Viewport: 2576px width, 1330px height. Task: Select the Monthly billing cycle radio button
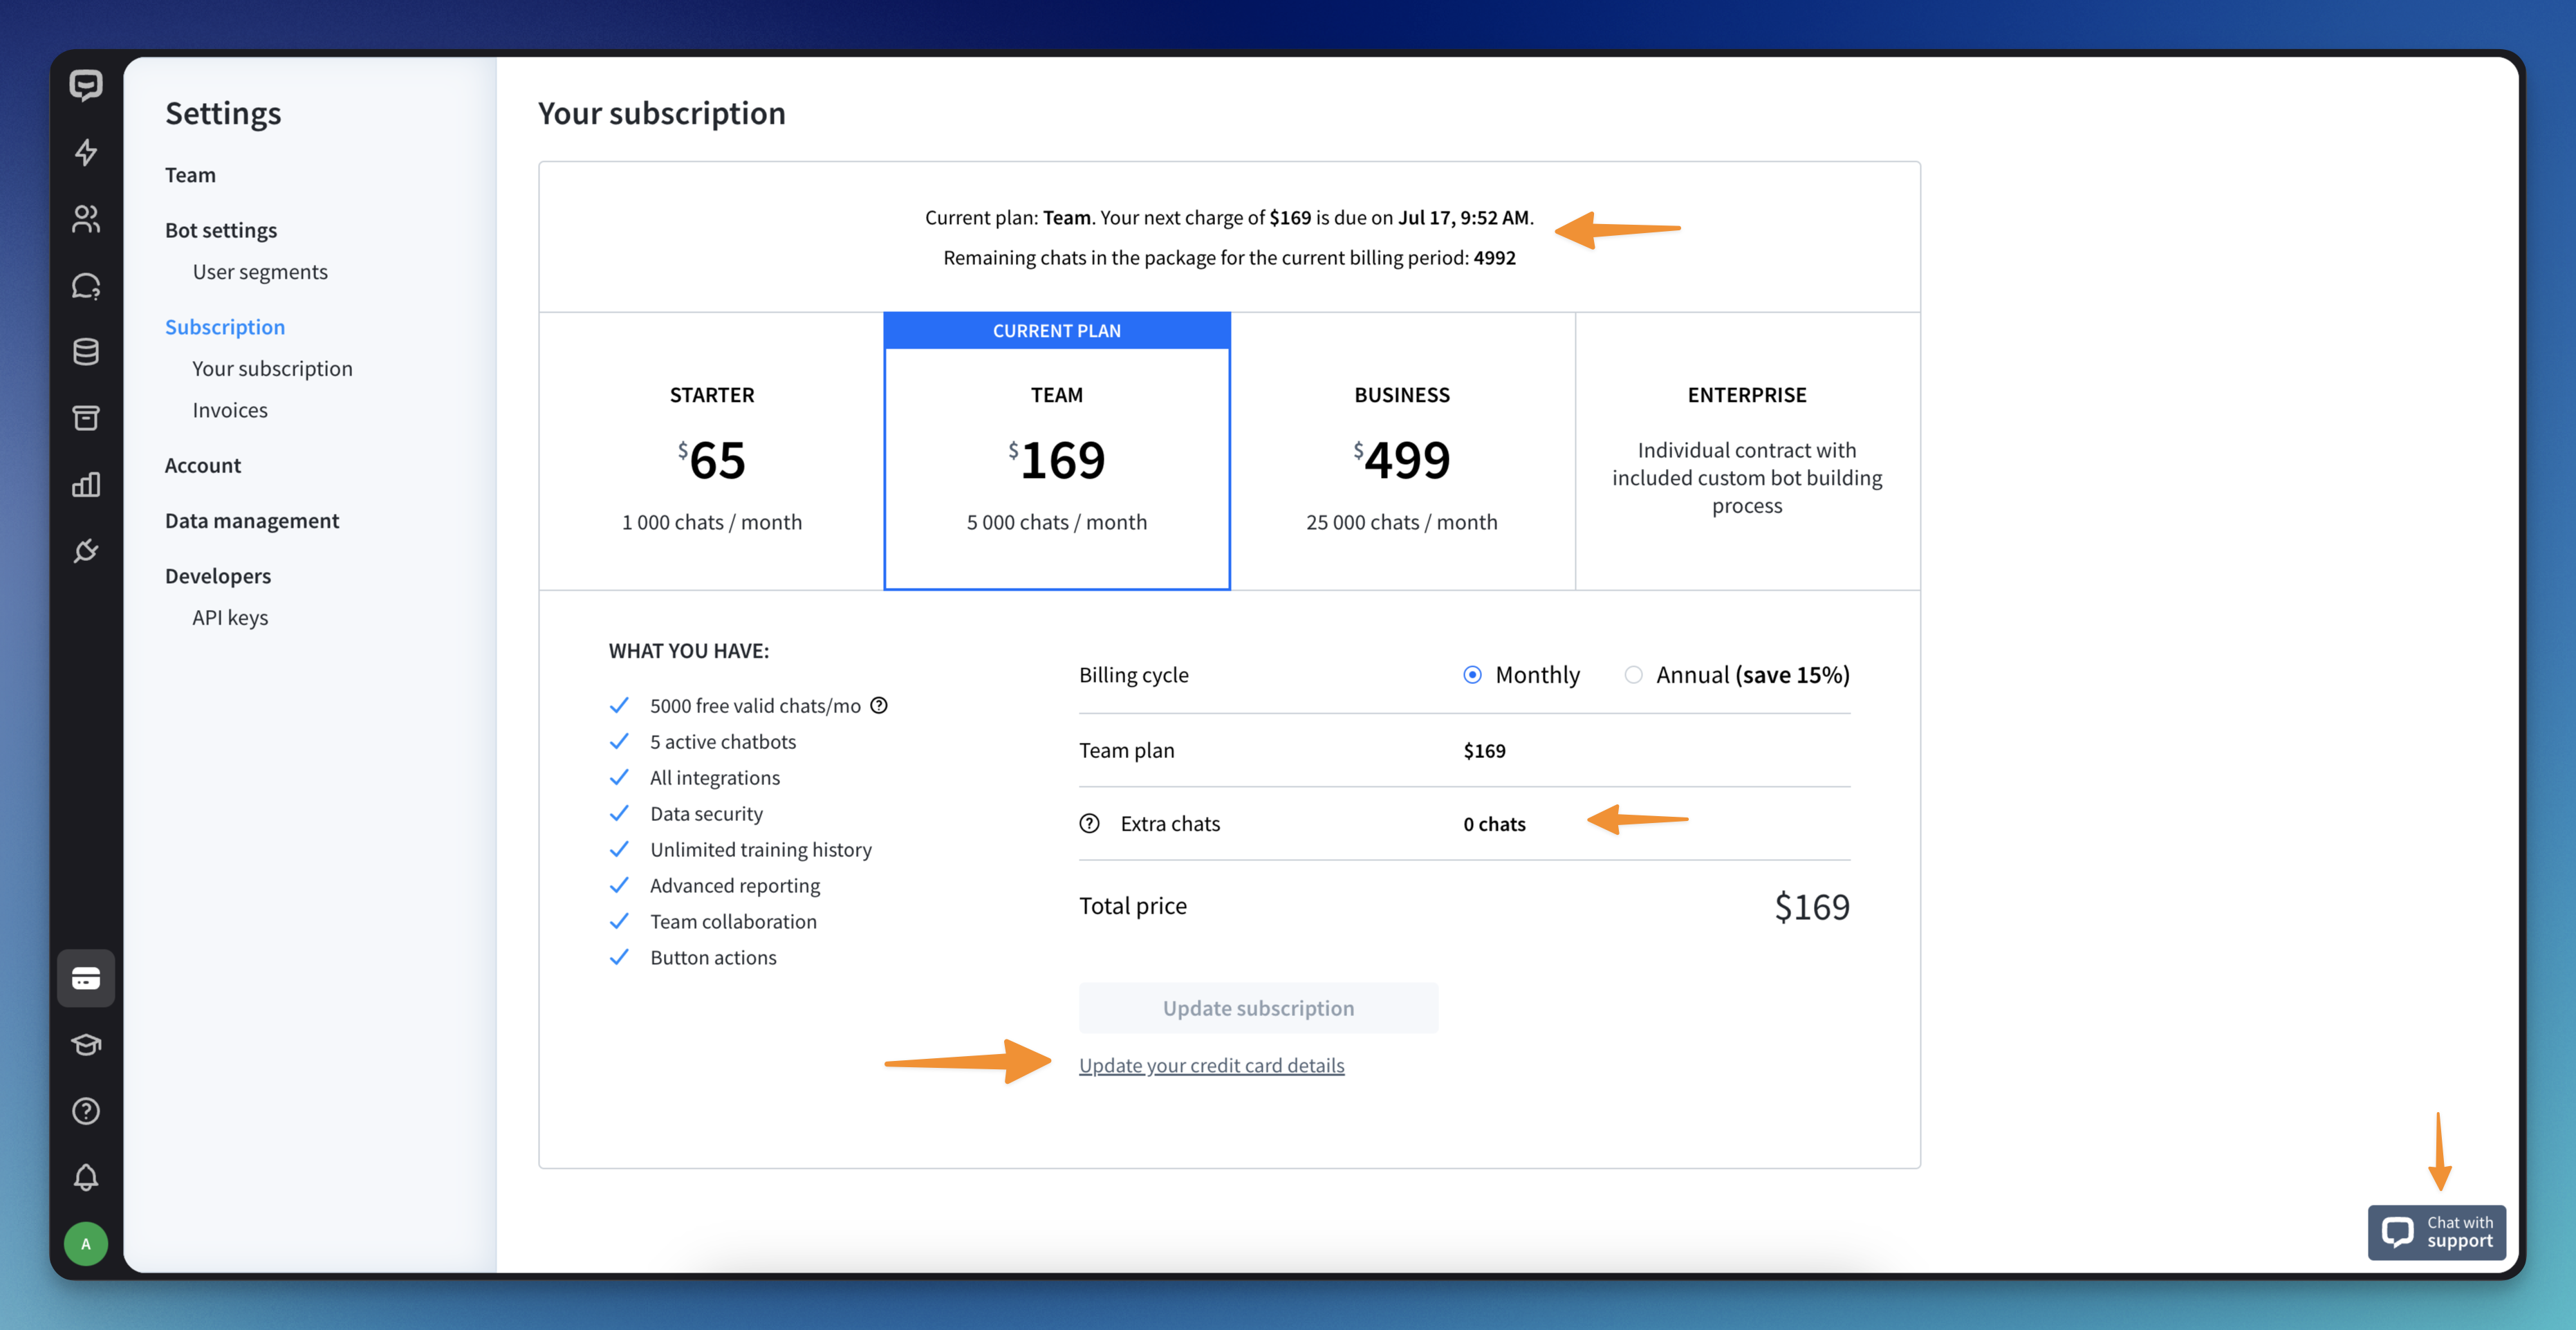pos(1470,674)
